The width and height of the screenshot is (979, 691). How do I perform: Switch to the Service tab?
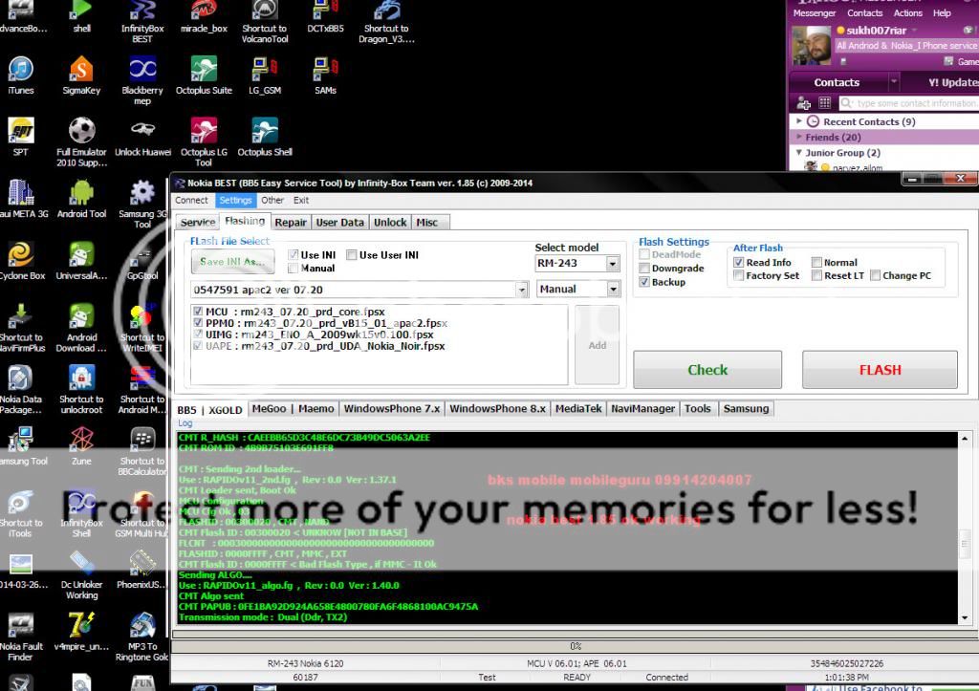point(198,223)
